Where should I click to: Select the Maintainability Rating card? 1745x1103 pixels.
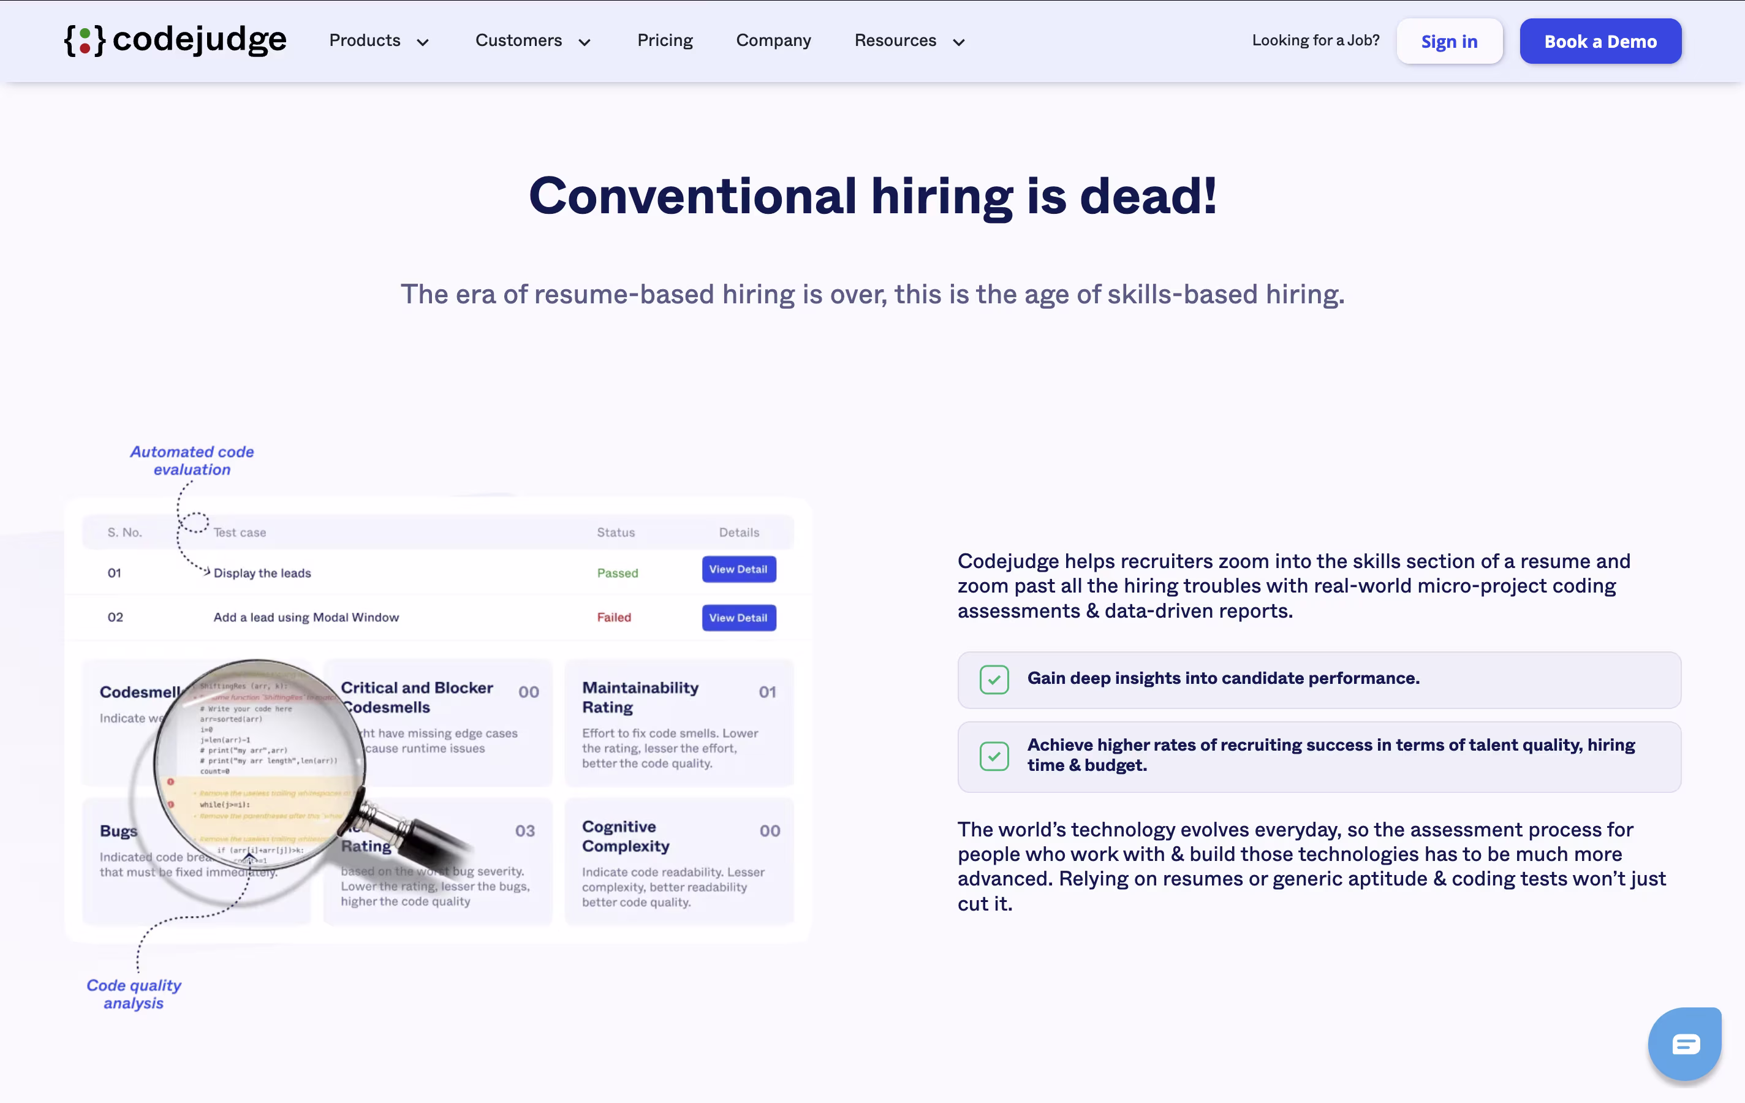pos(678,722)
